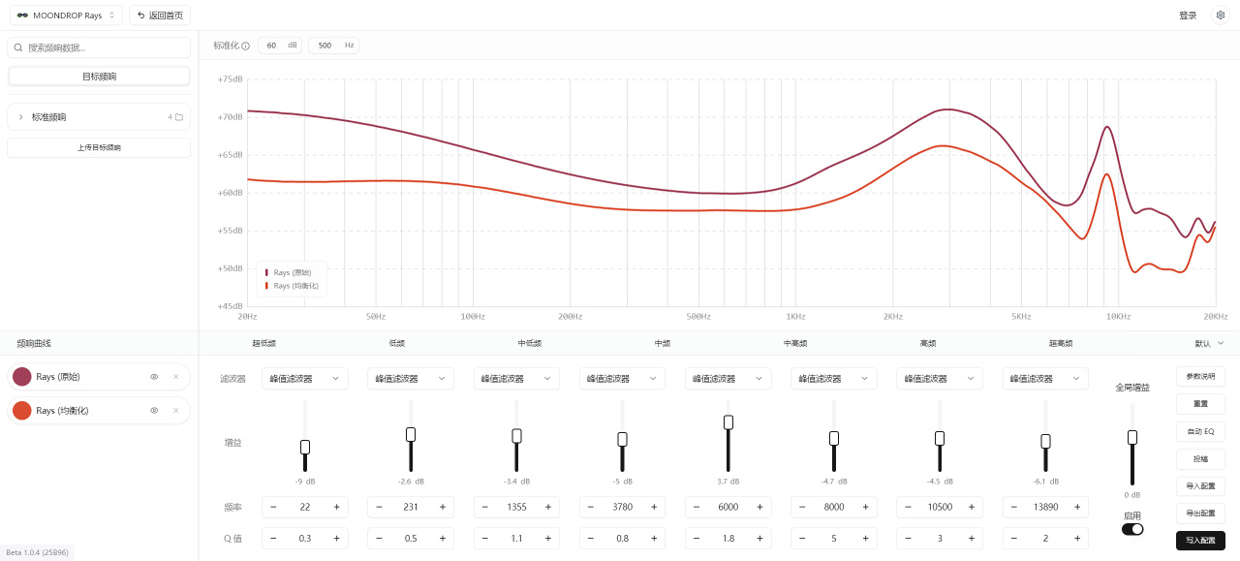The width and height of the screenshot is (1240, 561).
Task: Click the 重置 reset button
Action: pyautogui.click(x=1200, y=403)
